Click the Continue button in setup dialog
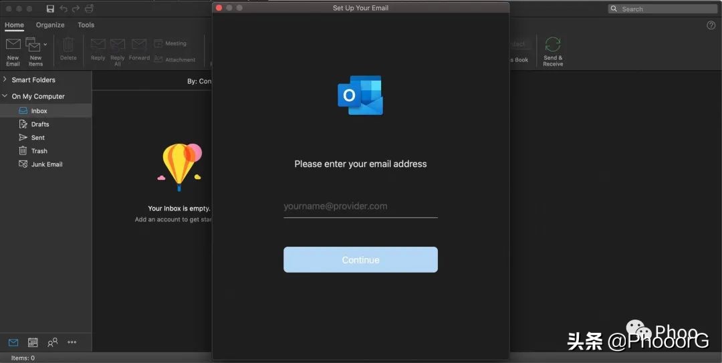Screen dimensions: 722x363 coord(360,260)
